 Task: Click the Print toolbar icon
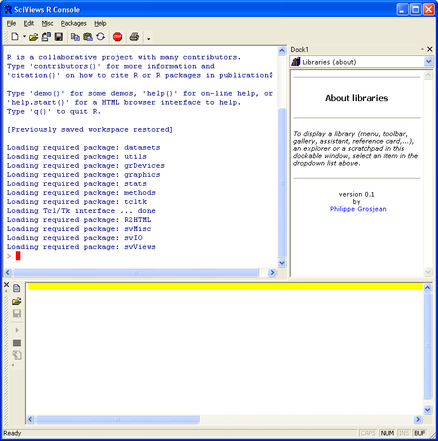click(x=134, y=37)
